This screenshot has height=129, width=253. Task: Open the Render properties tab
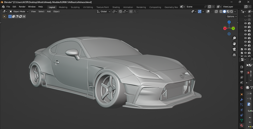[241, 67]
